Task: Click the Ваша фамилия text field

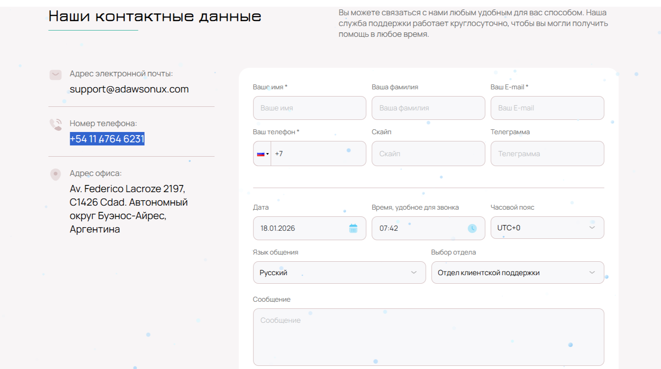Action: pyautogui.click(x=428, y=108)
